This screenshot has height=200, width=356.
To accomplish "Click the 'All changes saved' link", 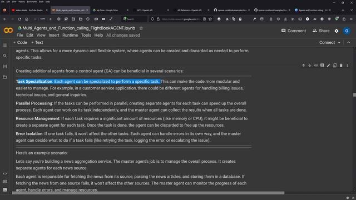I will pos(123,35).
